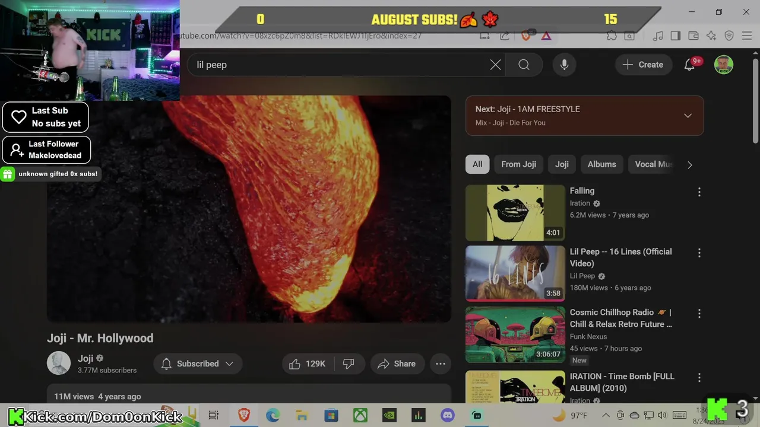
Task: Show hidden system tray icons
Action: point(606,415)
